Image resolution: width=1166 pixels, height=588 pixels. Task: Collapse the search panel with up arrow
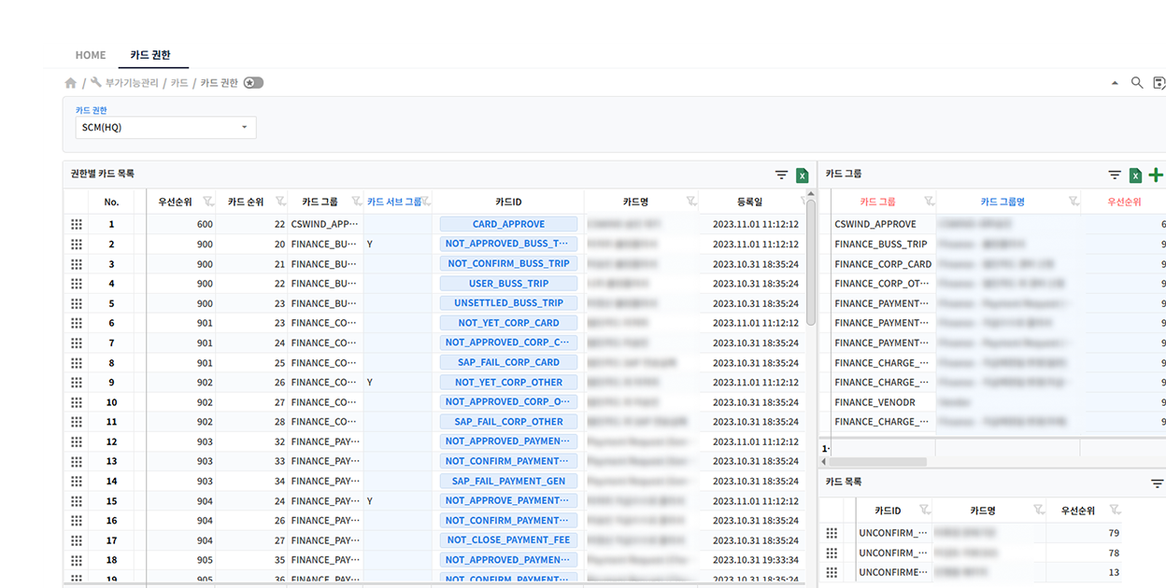coord(1115,83)
